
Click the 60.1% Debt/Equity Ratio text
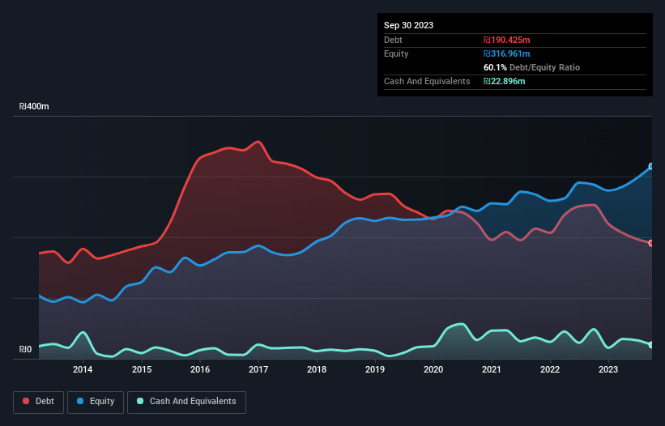[x=531, y=67]
